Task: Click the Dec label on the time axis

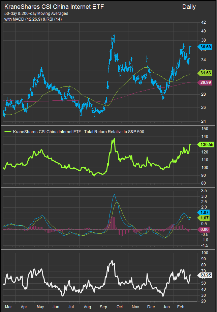Action: [x=151, y=307]
